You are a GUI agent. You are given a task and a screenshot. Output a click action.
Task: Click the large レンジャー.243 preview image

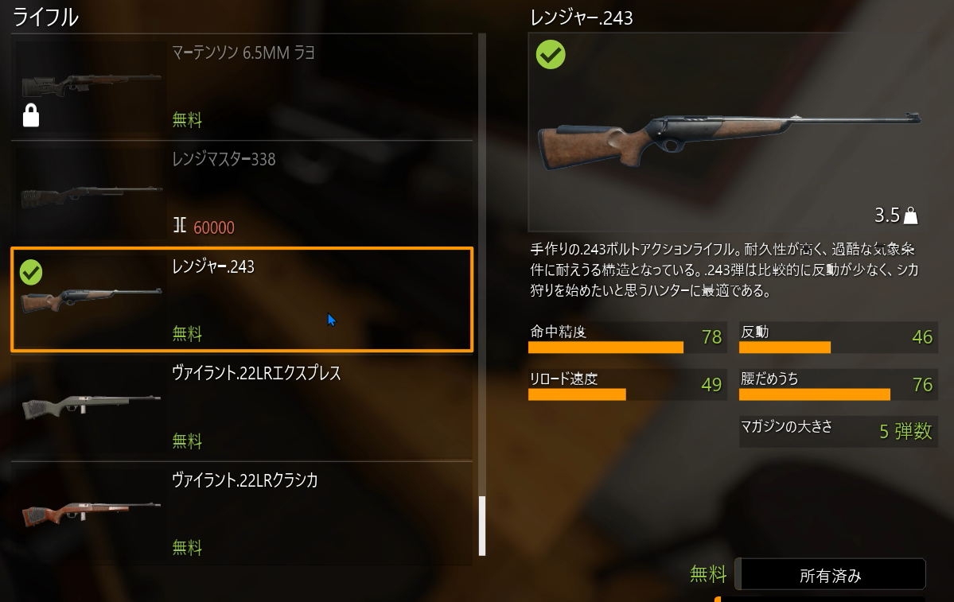(729, 138)
